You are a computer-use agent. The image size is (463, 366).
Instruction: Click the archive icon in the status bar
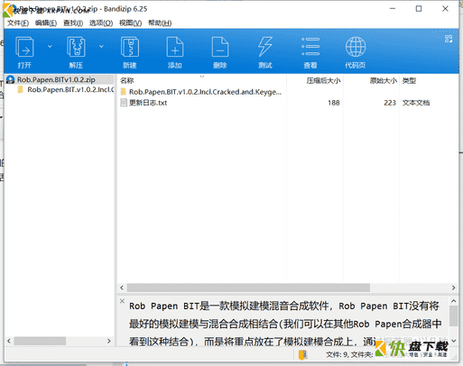pos(303,355)
